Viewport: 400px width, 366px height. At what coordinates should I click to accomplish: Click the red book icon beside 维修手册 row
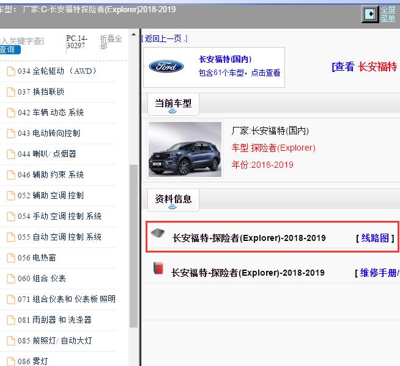pyautogui.click(x=158, y=268)
